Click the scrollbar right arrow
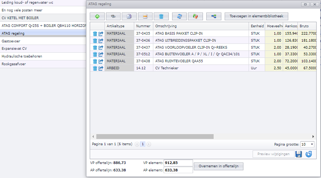The height and width of the screenshot is (178, 321). [x=313, y=137]
